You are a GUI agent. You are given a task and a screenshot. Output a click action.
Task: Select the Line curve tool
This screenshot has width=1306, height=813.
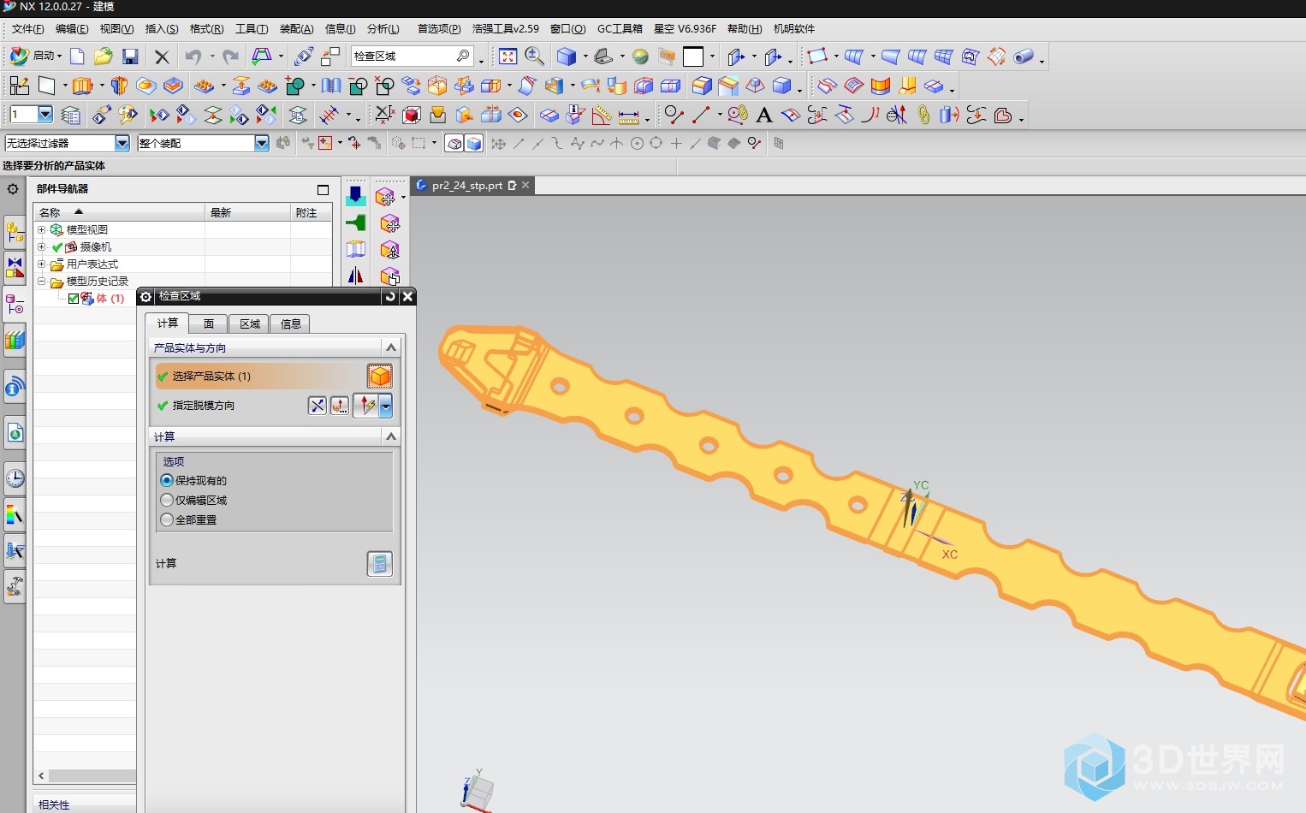pos(701,115)
